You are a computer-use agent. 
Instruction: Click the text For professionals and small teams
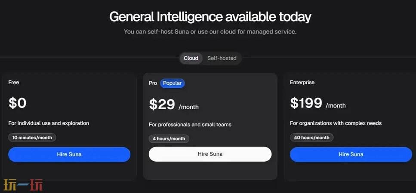pos(190,125)
